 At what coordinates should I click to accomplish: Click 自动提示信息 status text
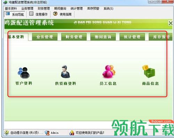pyautogui.click(x=26, y=133)
